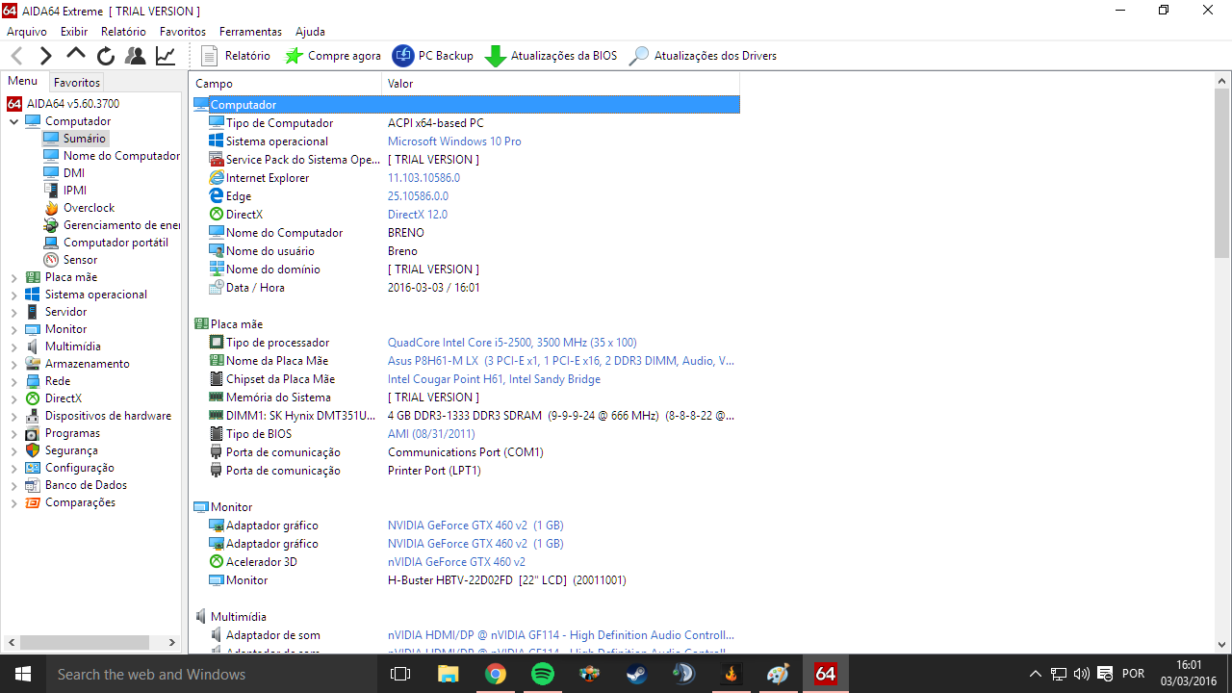Click the vertical scrollbar down arrow
This screenshot has height=693, width=1232.
click(x=1222, y=645)
